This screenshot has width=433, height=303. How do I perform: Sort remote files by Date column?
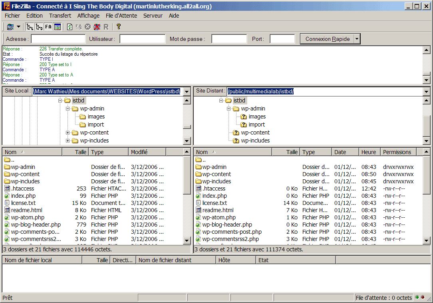[346, 152]
